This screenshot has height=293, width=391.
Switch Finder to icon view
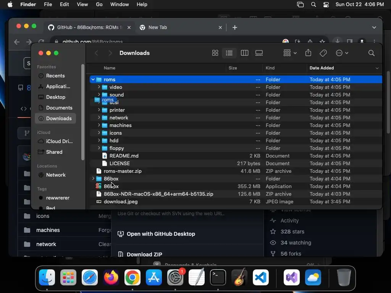[x=215, y=53]
